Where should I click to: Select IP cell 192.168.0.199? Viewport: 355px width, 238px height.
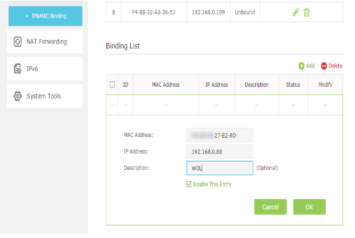coord(209,12)
